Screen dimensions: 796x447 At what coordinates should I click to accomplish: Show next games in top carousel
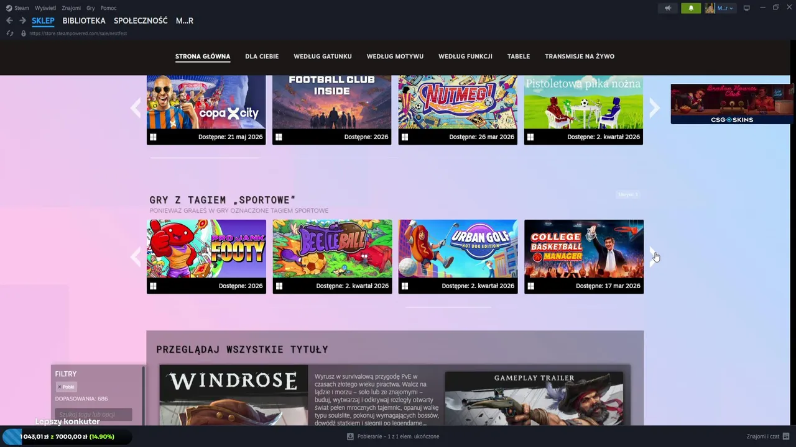pyautogui.click(x=654, y=108)
